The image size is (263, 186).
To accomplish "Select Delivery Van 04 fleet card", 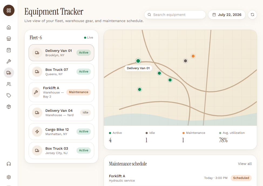I will coord(61,113).
